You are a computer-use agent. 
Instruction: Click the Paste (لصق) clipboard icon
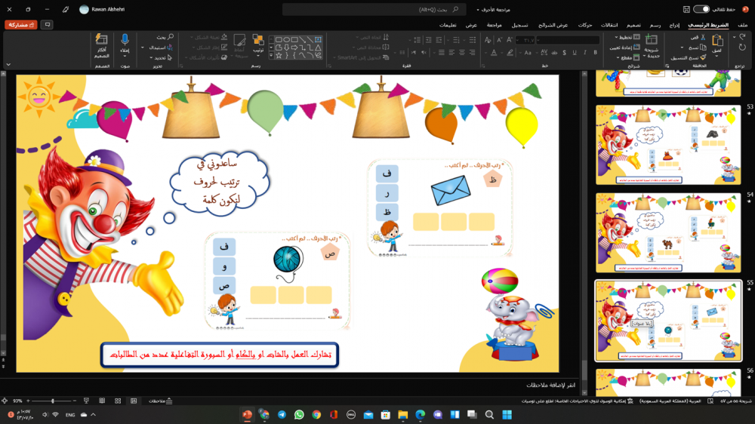point(717,41)
